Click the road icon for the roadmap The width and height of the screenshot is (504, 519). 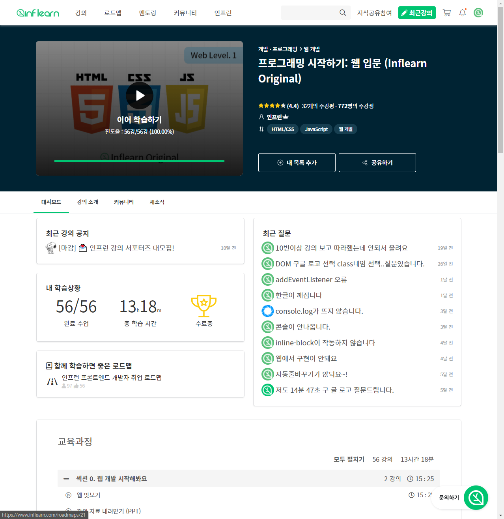52,381
